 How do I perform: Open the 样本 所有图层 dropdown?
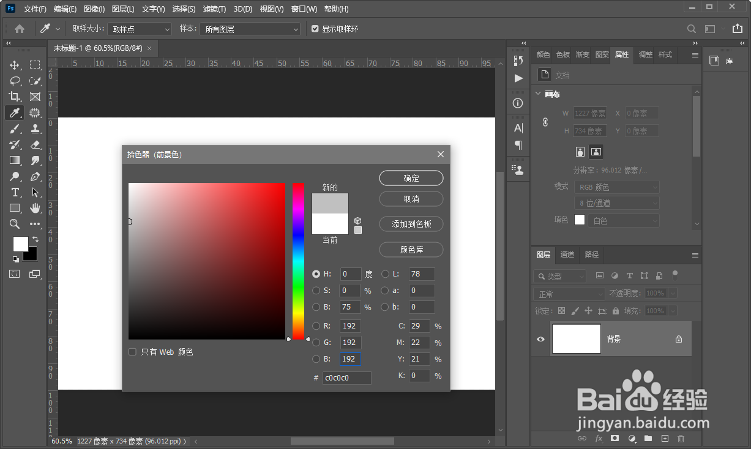click(250, 29)
